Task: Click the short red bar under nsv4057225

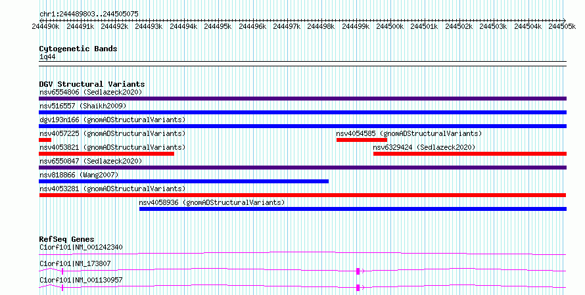Action: 45,140
